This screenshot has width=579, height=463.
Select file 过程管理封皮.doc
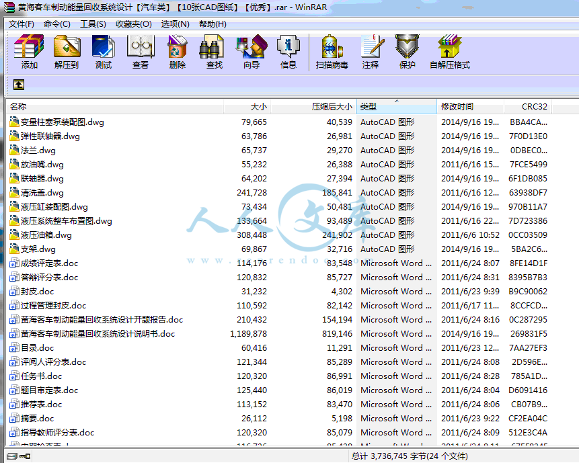[x=54, y=306]
